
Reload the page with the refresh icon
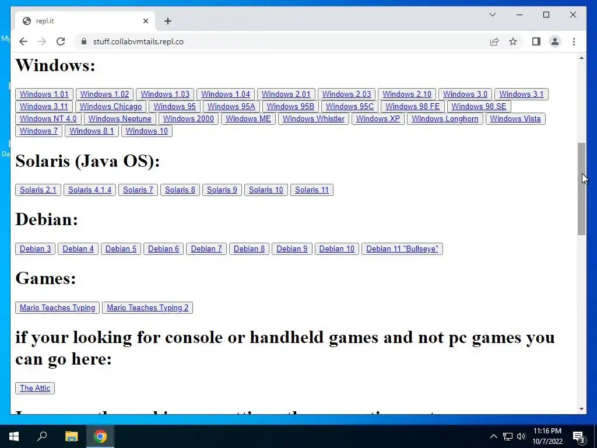[x=61, y=41]
